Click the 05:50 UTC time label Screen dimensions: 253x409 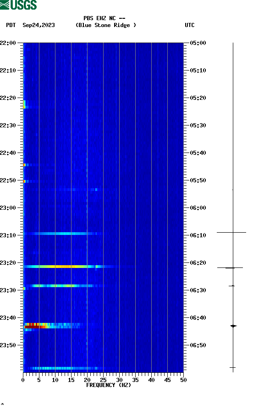pyautogui.click(x=198, y=180)
